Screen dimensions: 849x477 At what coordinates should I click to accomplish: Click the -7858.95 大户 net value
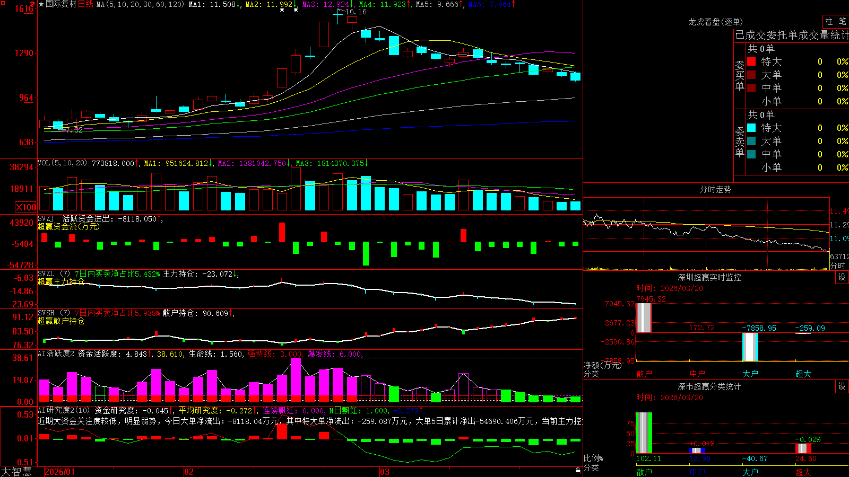(759, 328)
